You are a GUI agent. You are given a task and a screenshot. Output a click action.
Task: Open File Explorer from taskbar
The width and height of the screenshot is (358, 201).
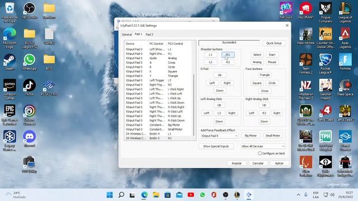pos(156,195)
